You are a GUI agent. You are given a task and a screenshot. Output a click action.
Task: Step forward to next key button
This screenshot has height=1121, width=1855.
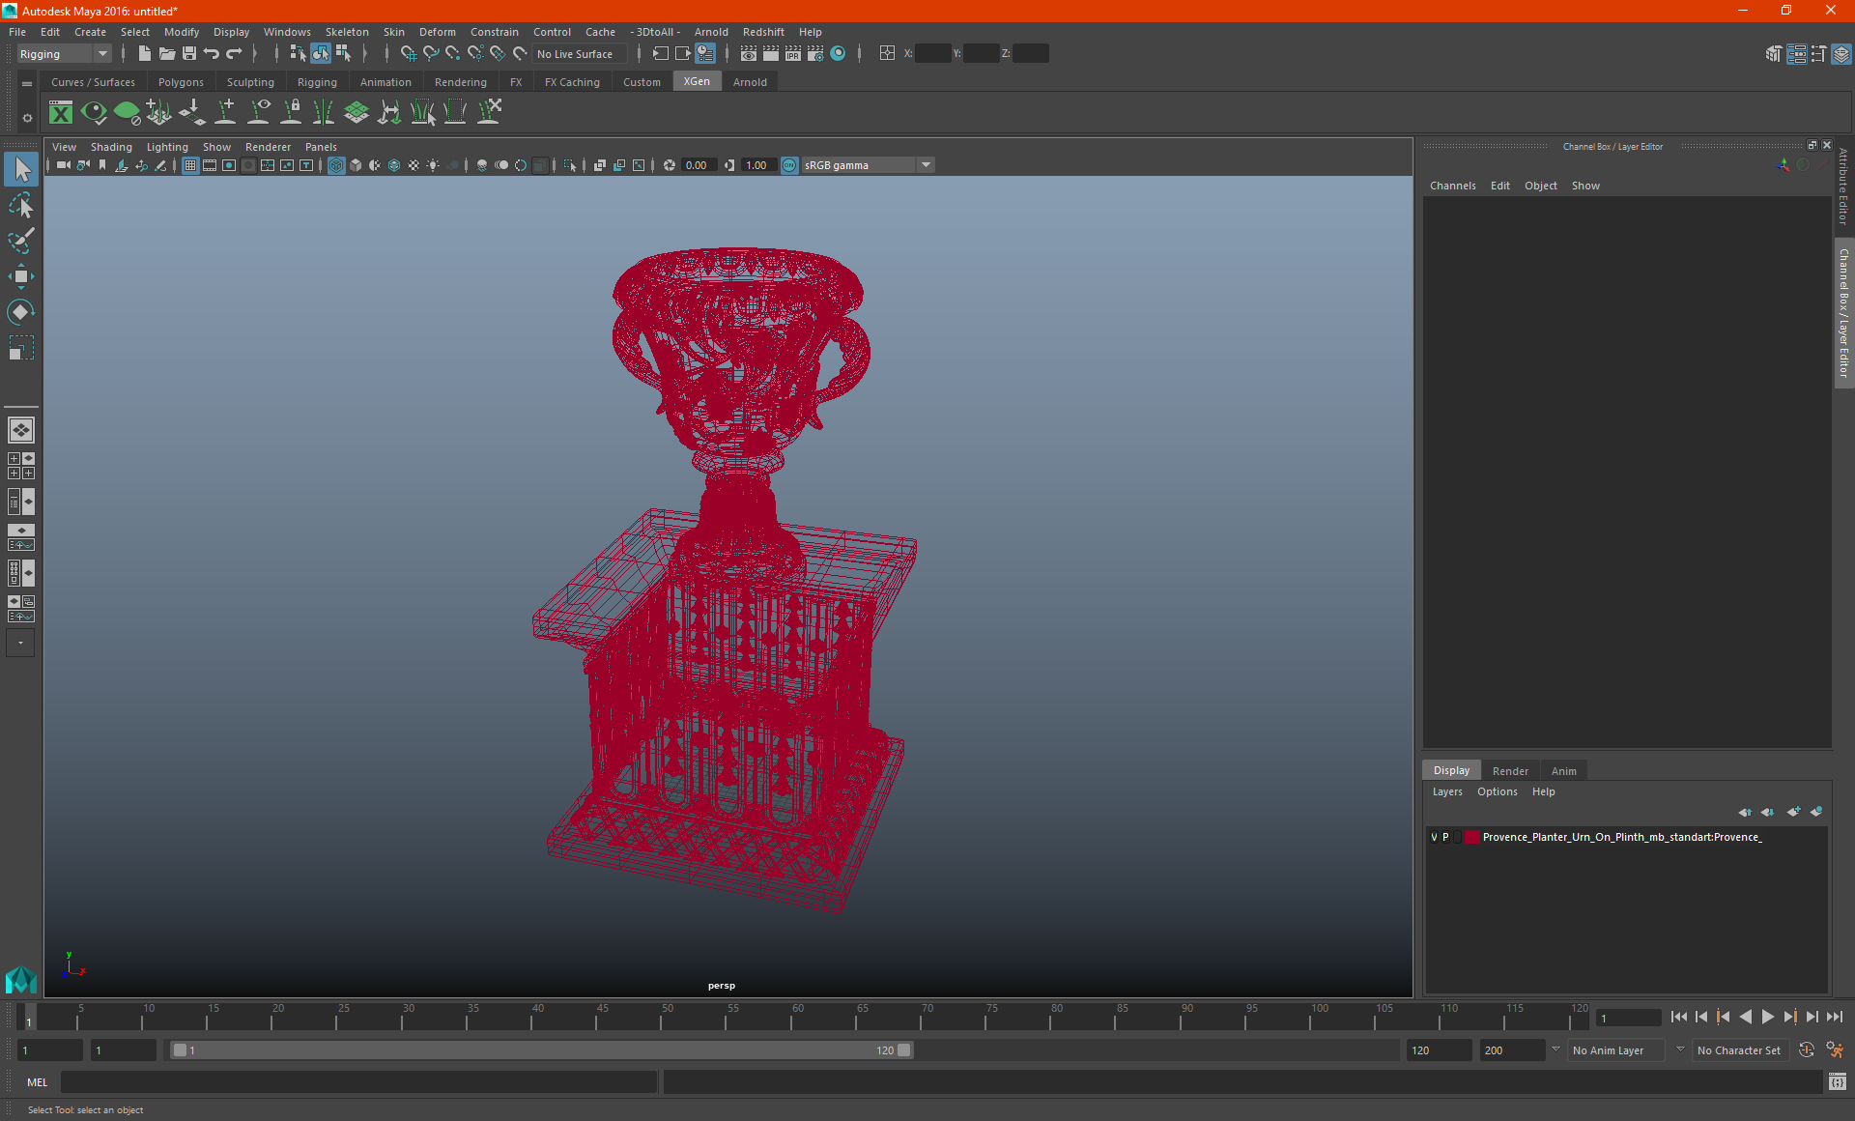(1789, 1017)
